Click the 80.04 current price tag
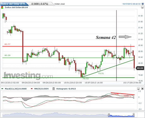The height and width of the screenshot is (118, 145). click(x=140, y=68)
